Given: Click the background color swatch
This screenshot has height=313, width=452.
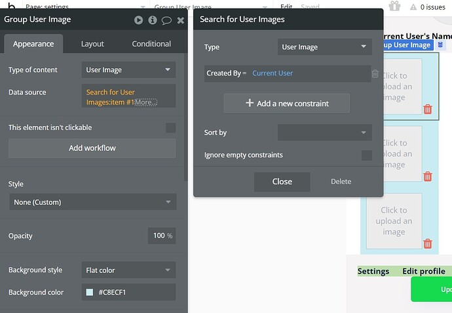Looking at the screenshot, I should tap(90, 292).
